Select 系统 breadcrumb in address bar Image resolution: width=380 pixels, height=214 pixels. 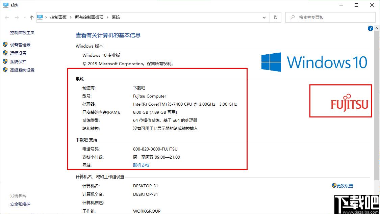(x=116, y=17)
